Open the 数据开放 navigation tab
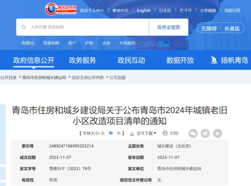The width and height of the screenshot is (251, 186). tap(180, 60)
